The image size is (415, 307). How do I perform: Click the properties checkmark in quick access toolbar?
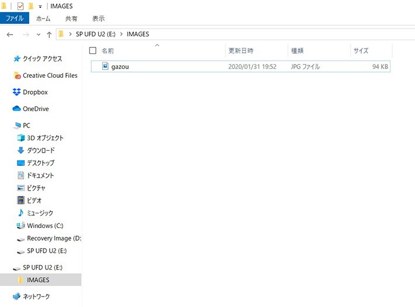tap(20, 6)
